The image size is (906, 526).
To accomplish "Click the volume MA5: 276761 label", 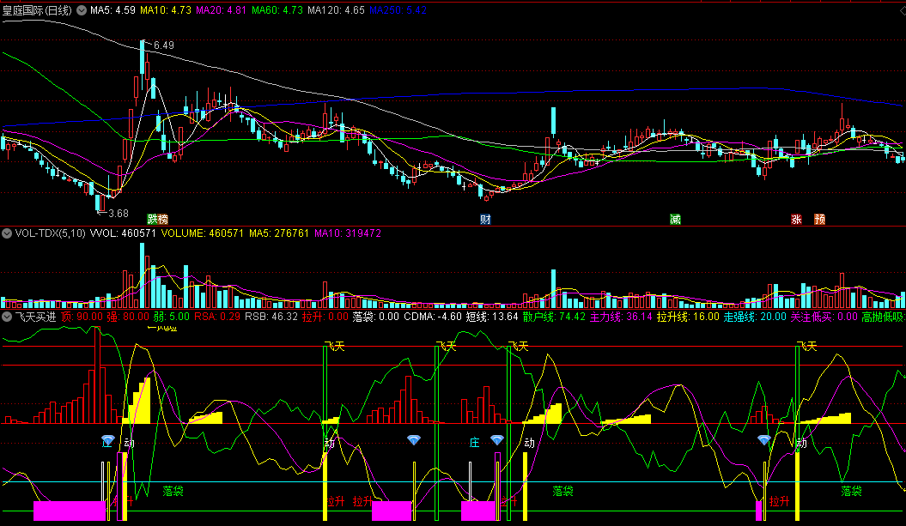I will point(279,233).
